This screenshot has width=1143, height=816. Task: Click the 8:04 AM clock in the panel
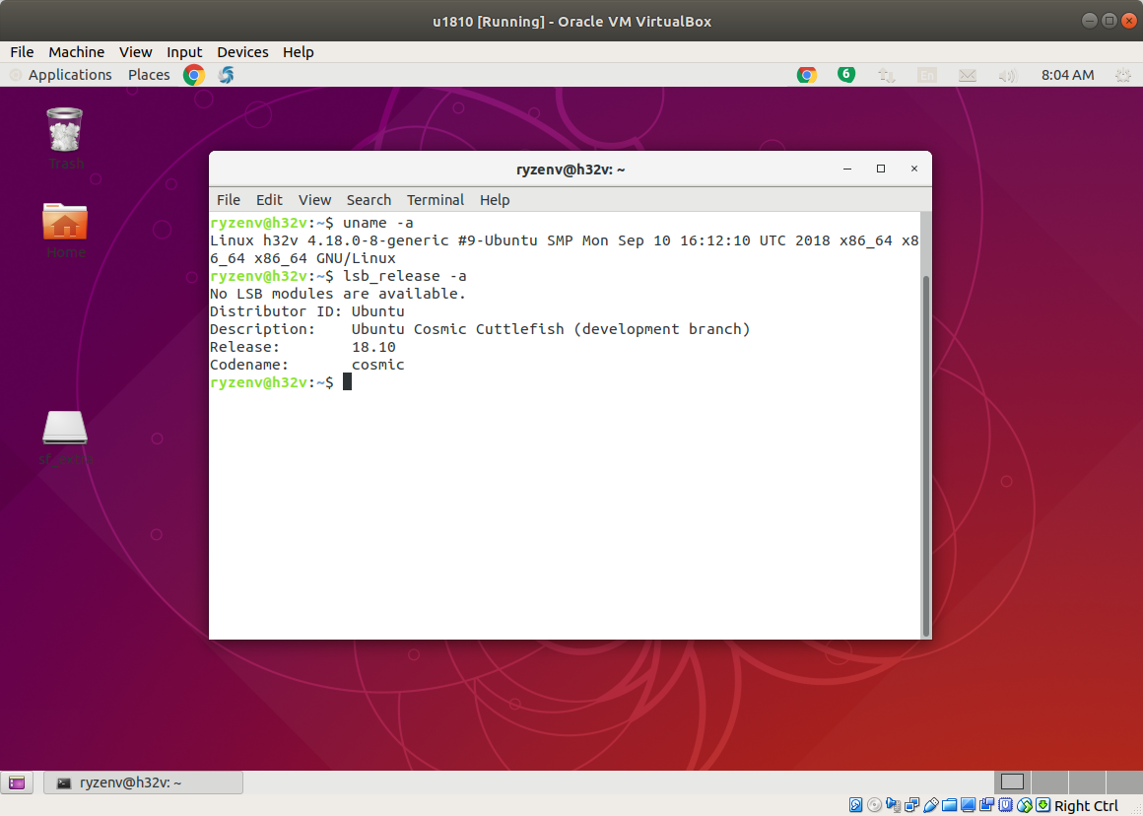1067,75
